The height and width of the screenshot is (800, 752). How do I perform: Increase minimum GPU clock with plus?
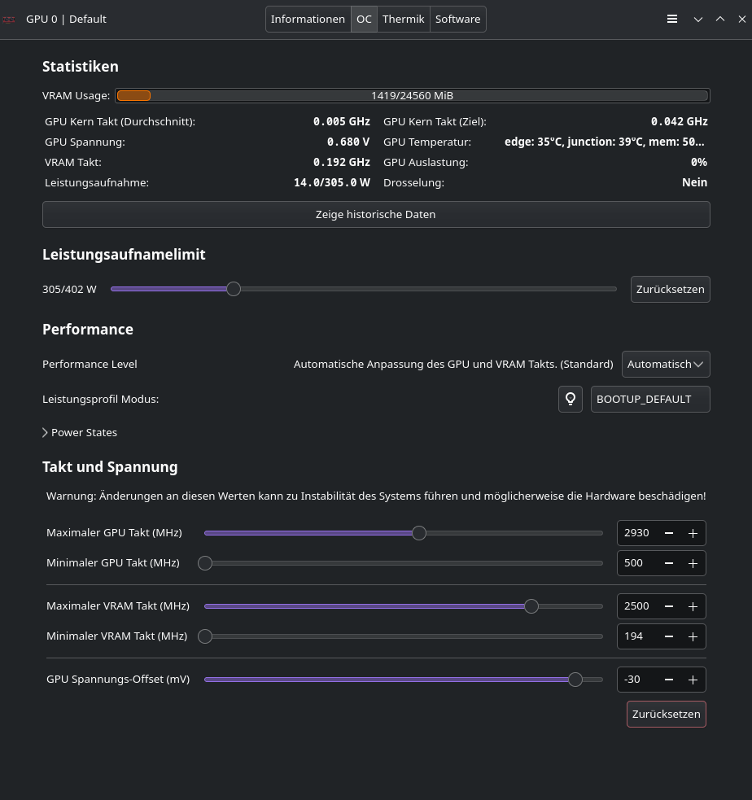[x=693, y=563]
